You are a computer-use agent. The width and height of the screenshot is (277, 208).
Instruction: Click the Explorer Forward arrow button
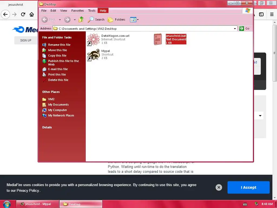[x=67, y=19]
